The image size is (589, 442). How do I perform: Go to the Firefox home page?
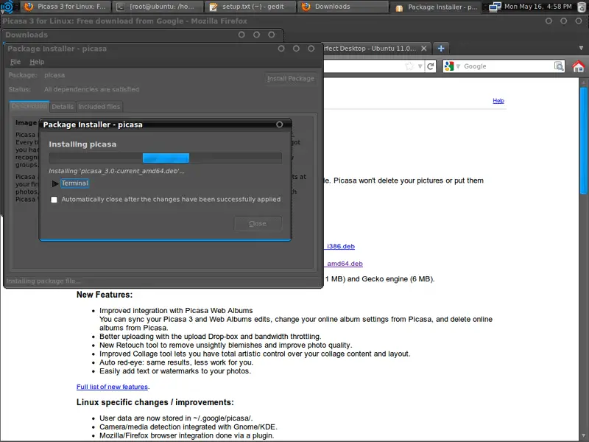[579, 66]
